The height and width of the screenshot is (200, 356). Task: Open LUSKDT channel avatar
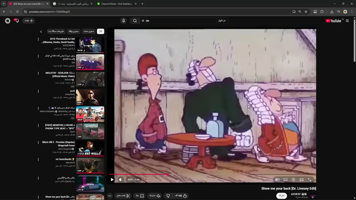point(313,196)
